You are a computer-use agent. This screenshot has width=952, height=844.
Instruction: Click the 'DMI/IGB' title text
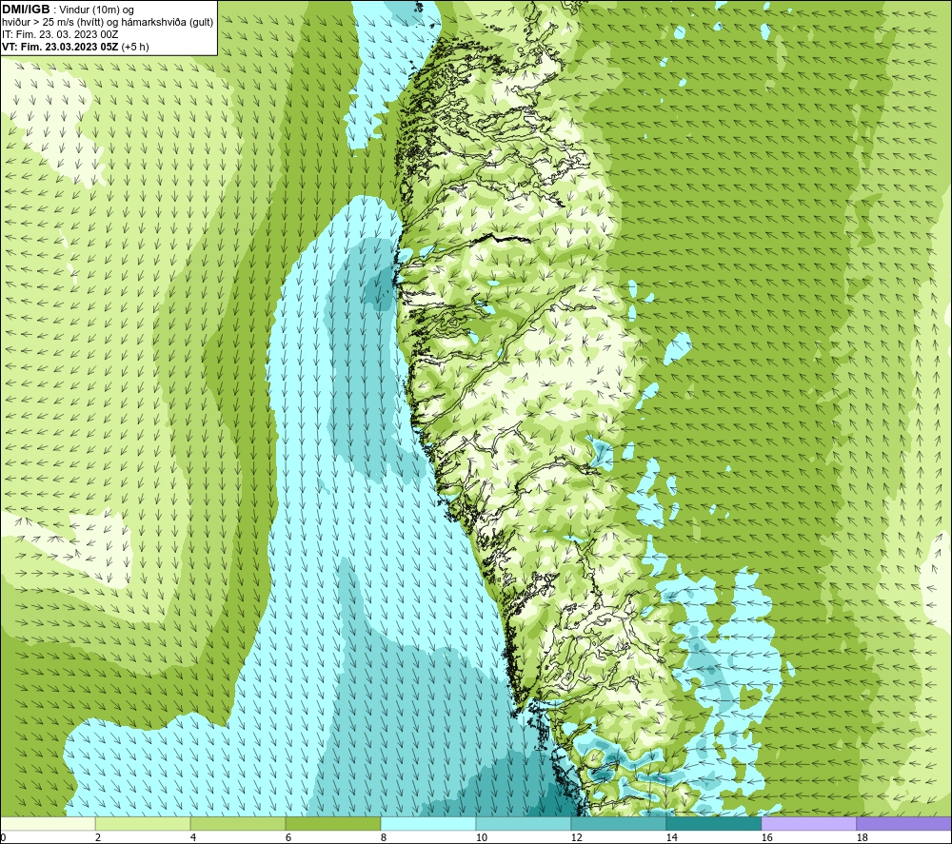(26, 10)
